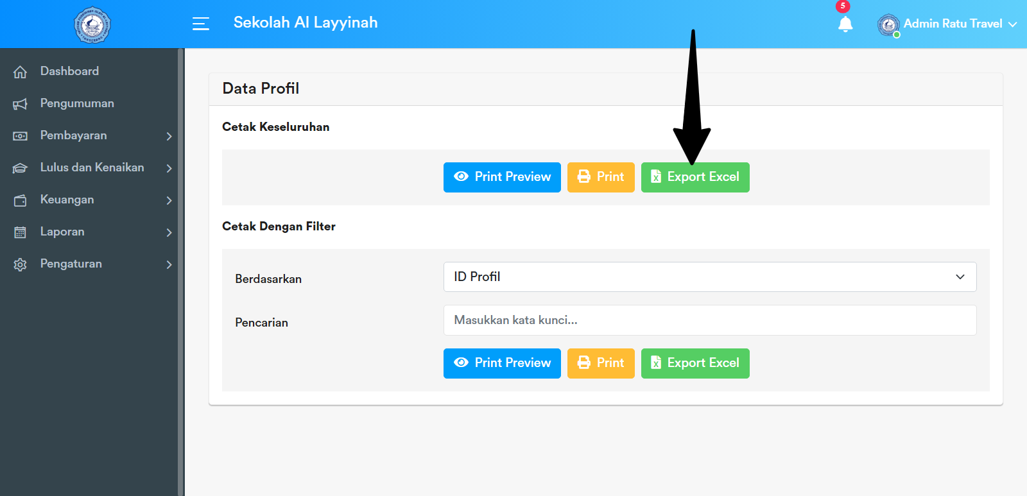Click the admin profile avatar
This screenshot has width=1027, height=496.
coord(888,25)
